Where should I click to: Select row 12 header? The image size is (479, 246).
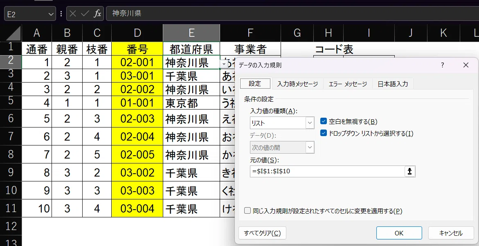tap(11, 226)
